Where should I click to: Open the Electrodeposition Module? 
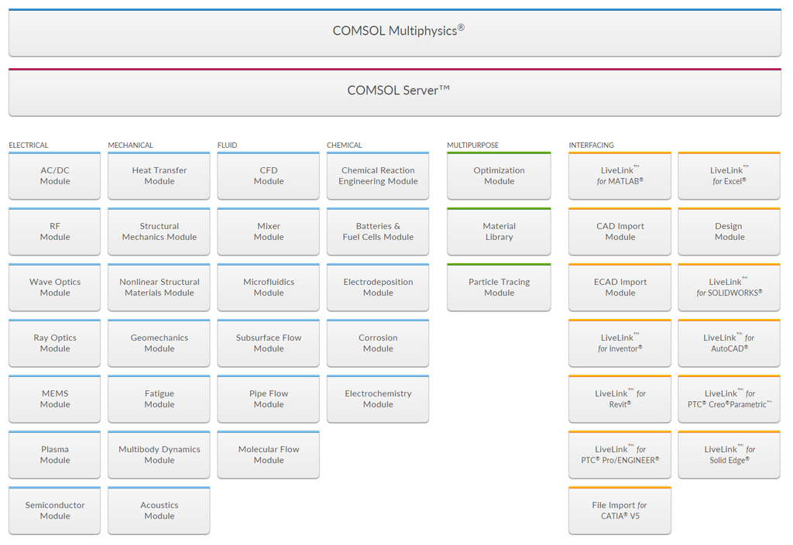click(378, 287)
